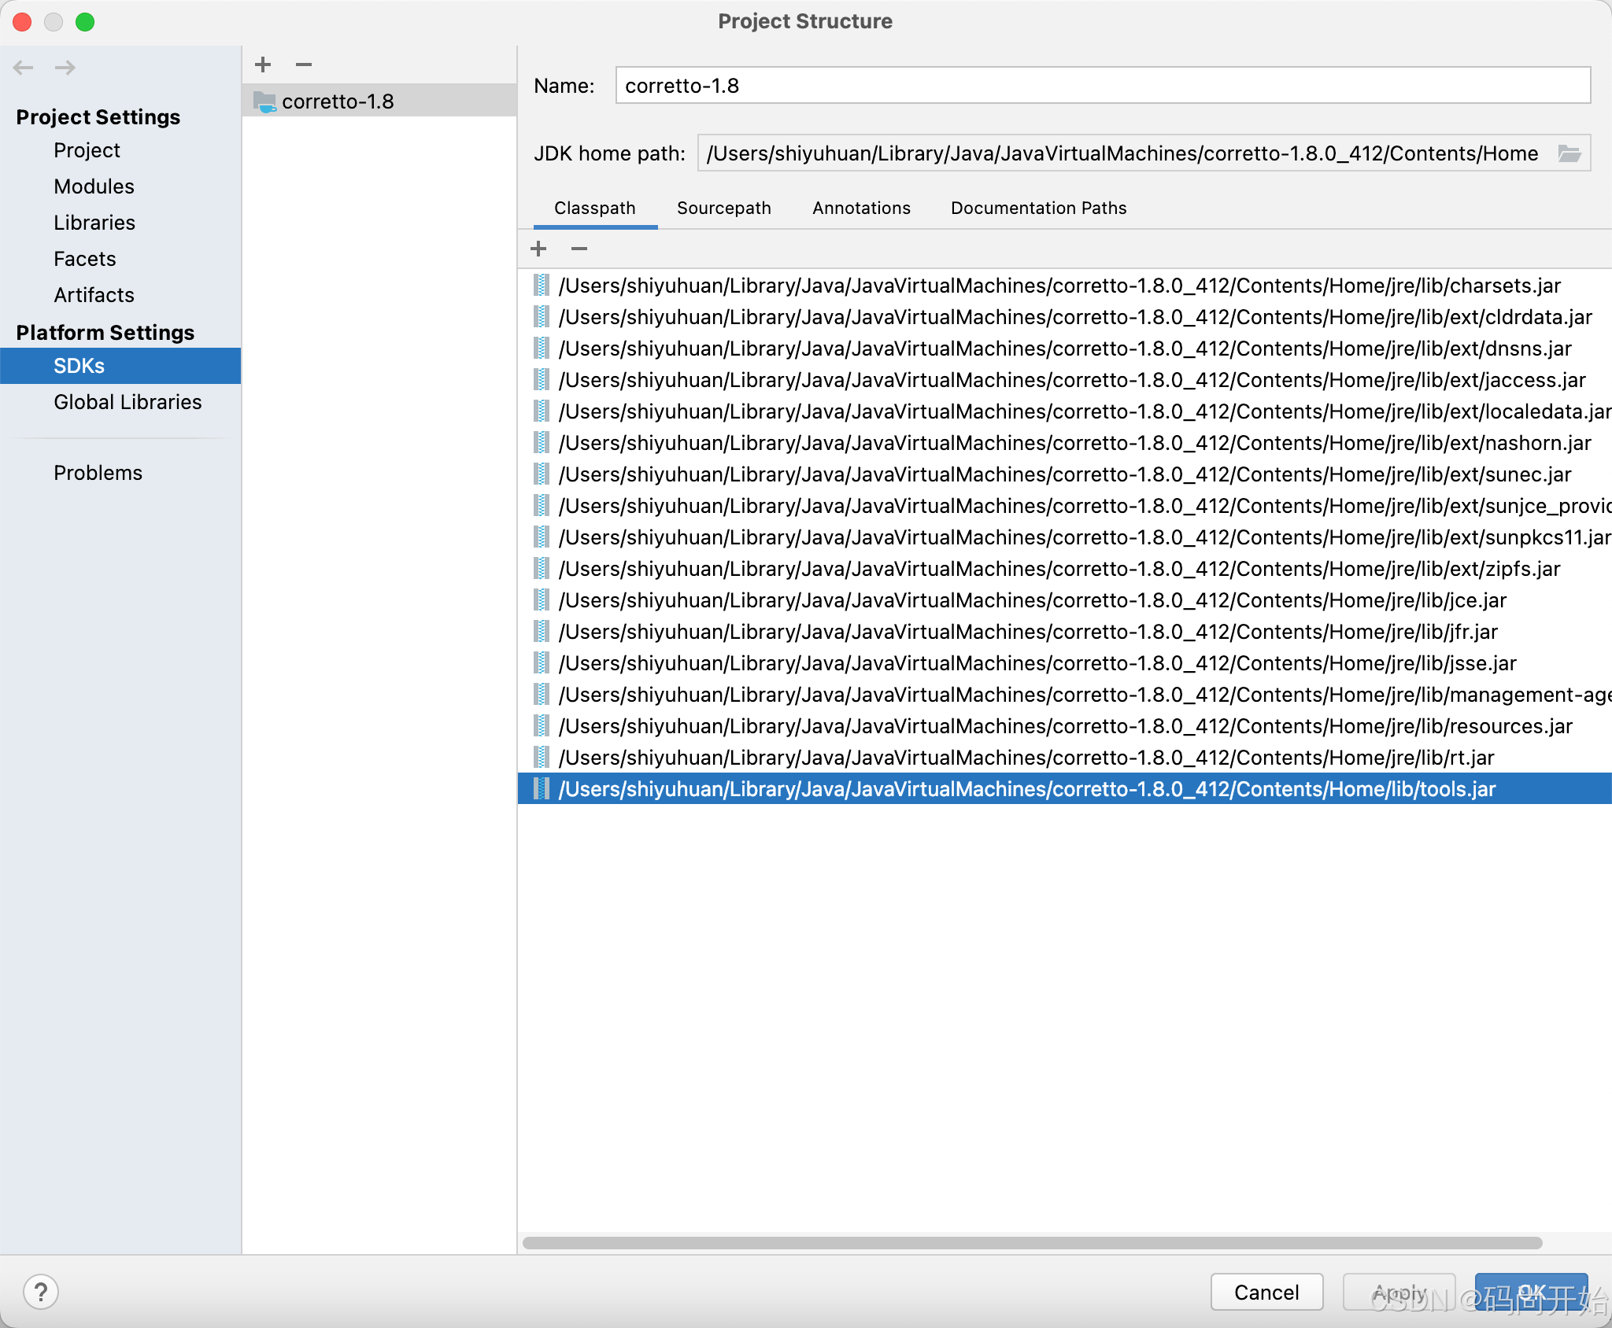Open the Problems section

coord(98,473)
